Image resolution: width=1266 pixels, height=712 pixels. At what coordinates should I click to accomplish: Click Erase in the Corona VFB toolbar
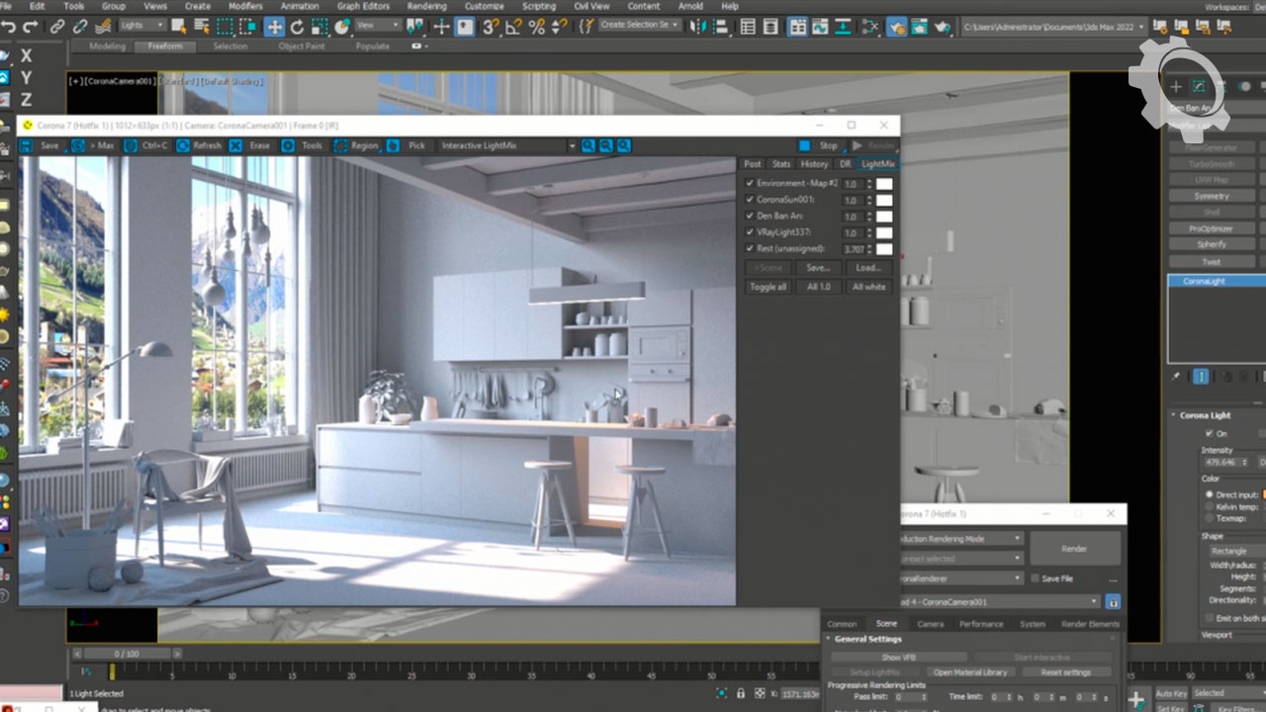(x=251, y=145)
